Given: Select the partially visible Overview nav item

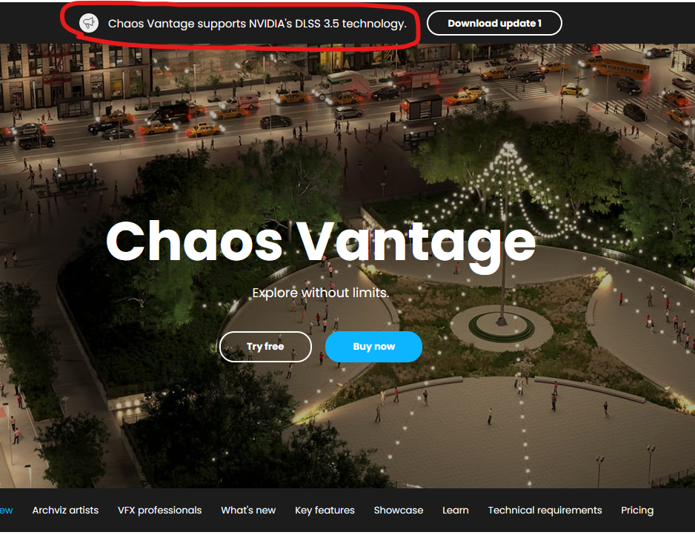Looking at the screenshot, I should pos(6,511).
